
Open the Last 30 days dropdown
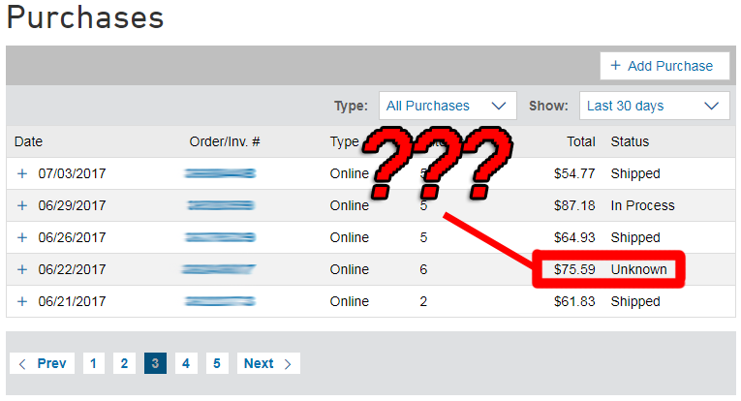[654, 106]
